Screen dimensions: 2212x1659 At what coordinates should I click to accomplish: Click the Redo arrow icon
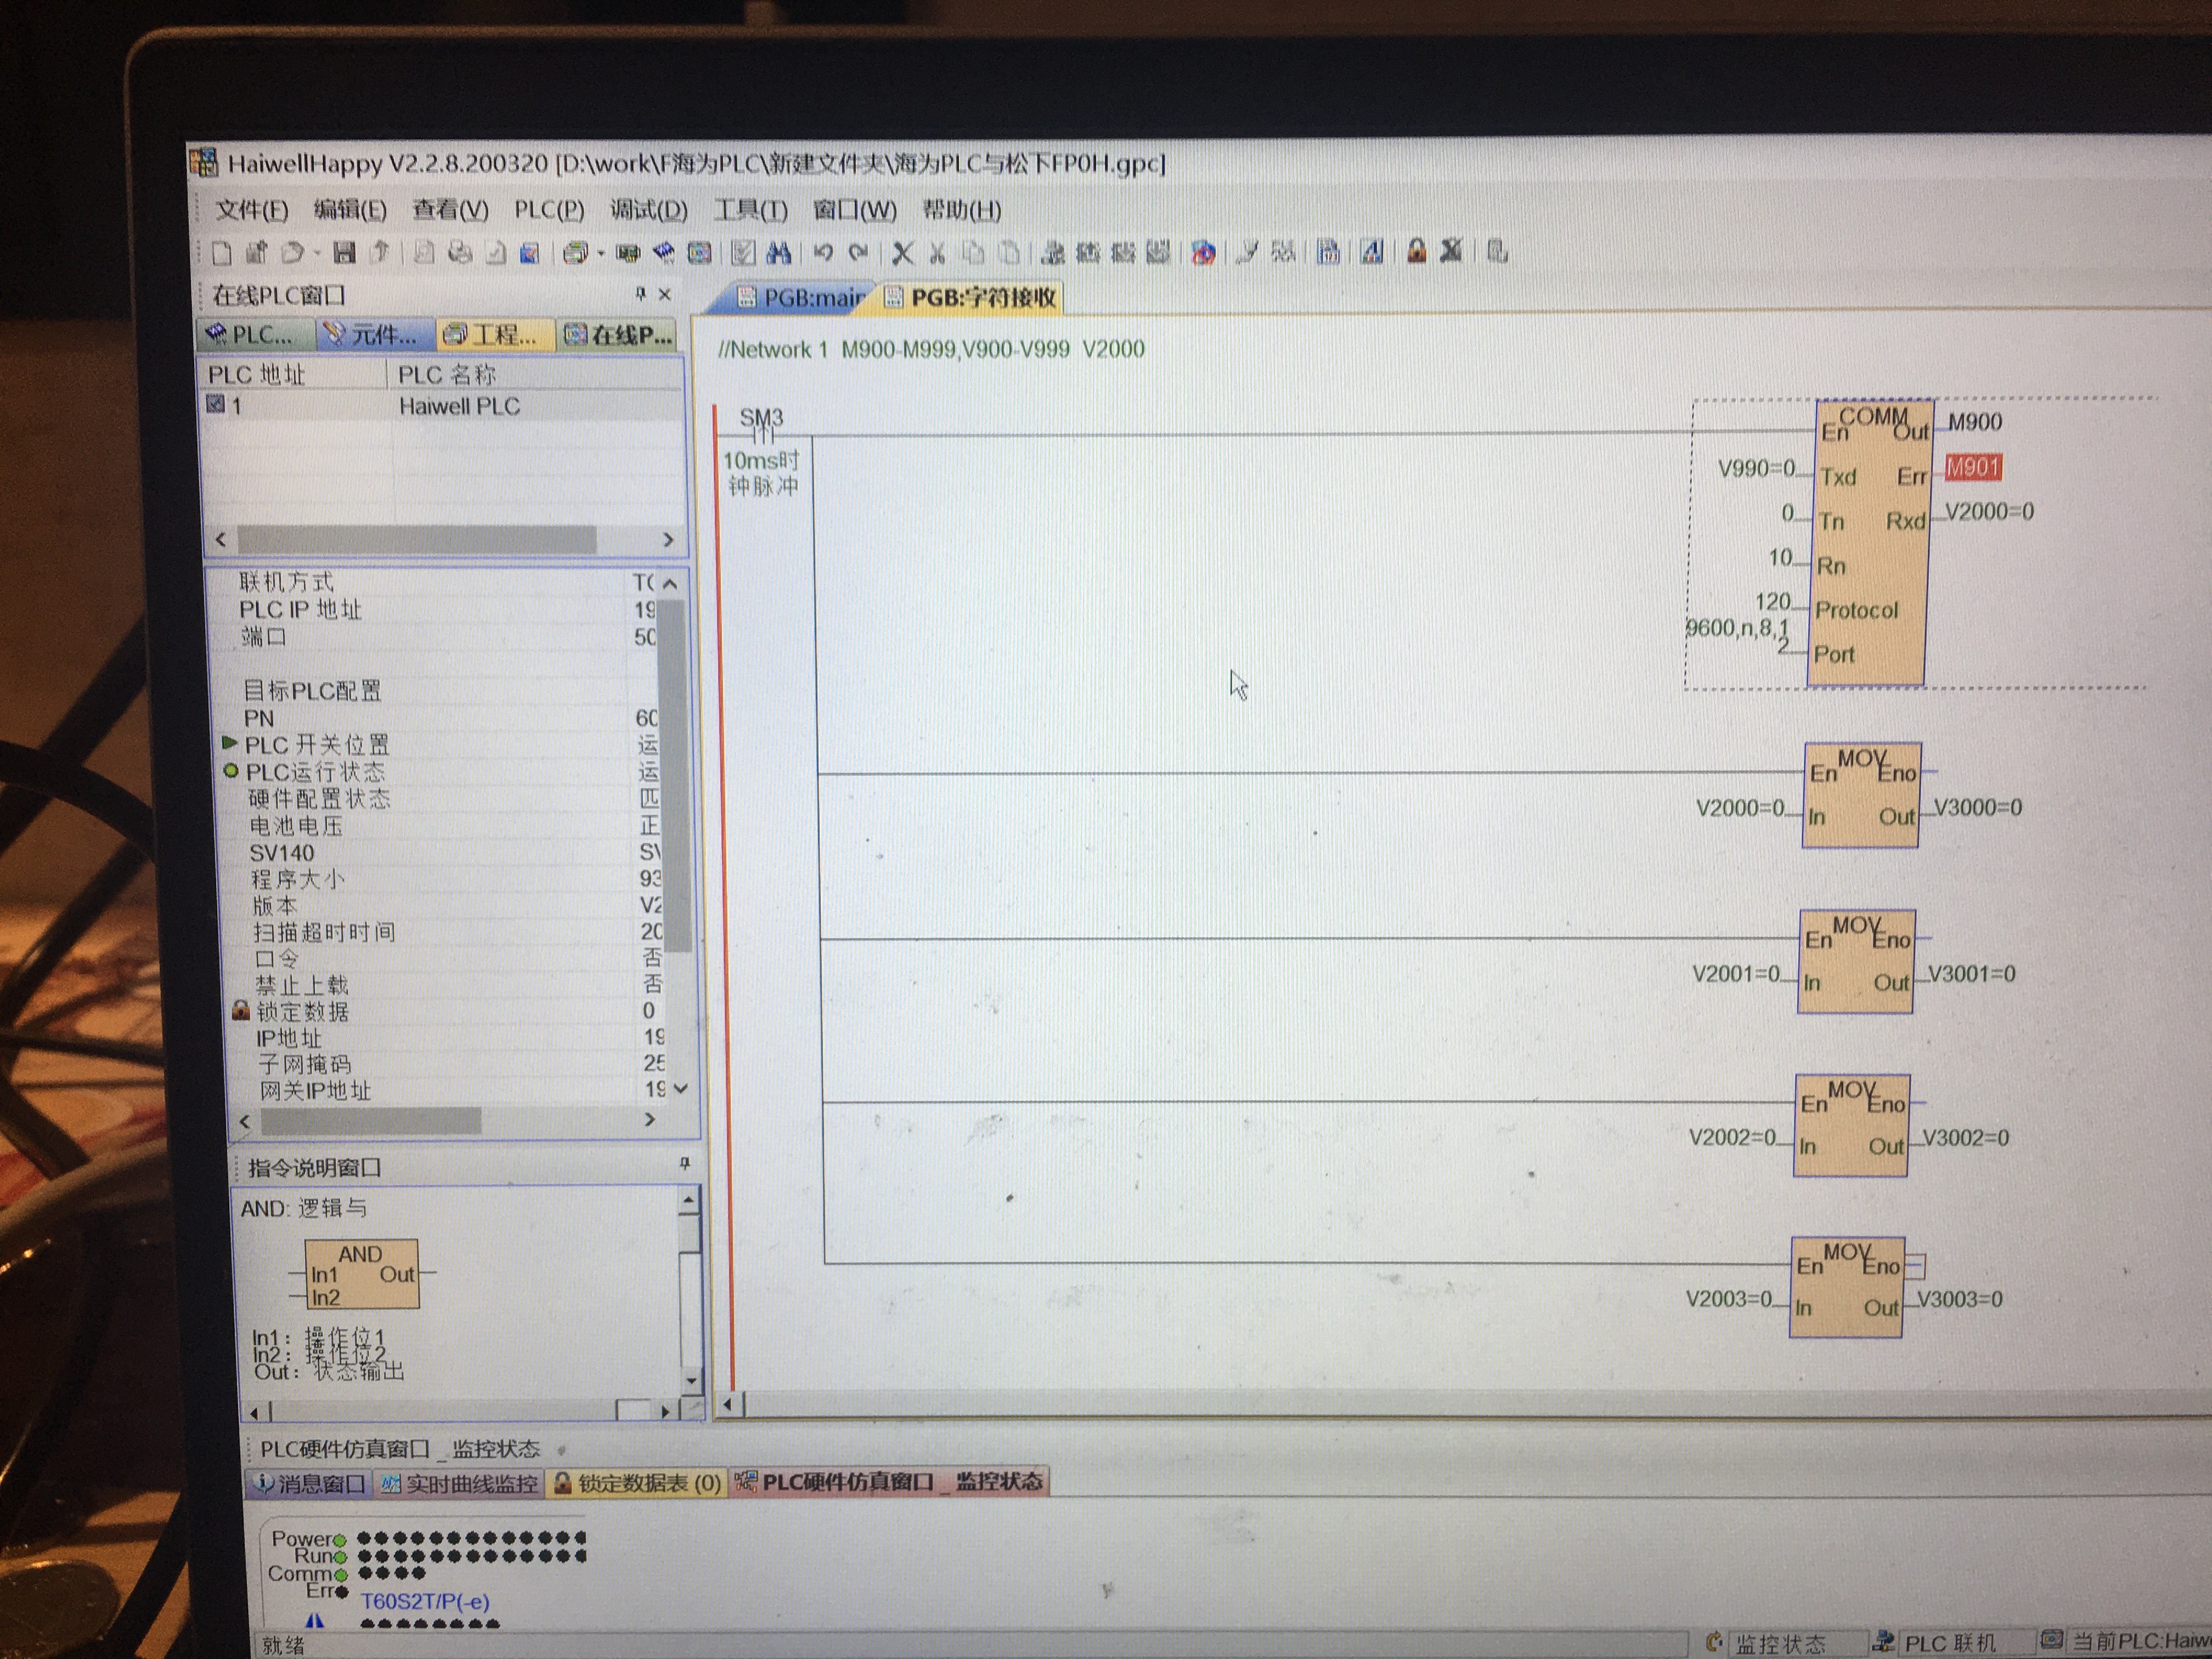click(858, 252)
